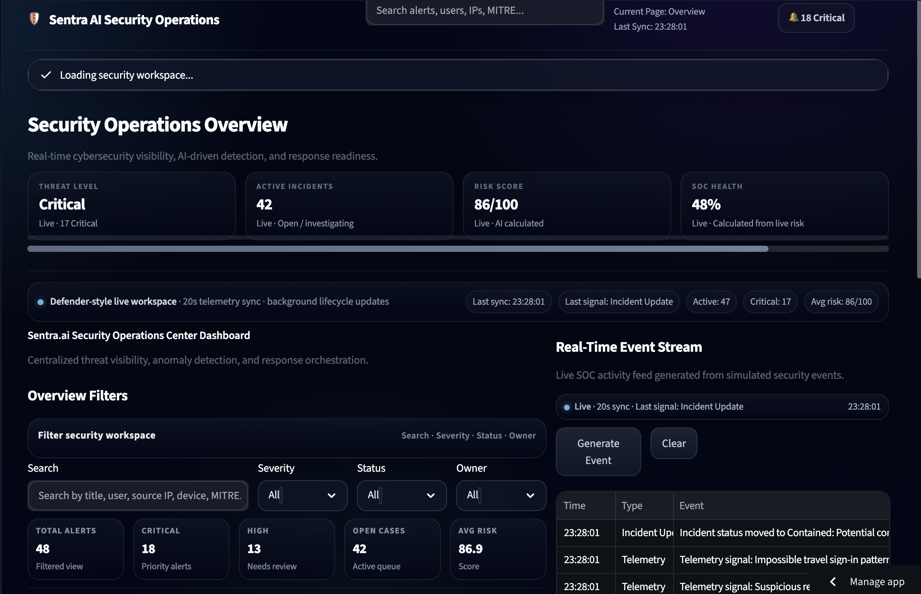The width and height of the screenshot is (921, 594).
Task: Click the blue live dot in Defender-style workspace bar
Action: (40, 302)
